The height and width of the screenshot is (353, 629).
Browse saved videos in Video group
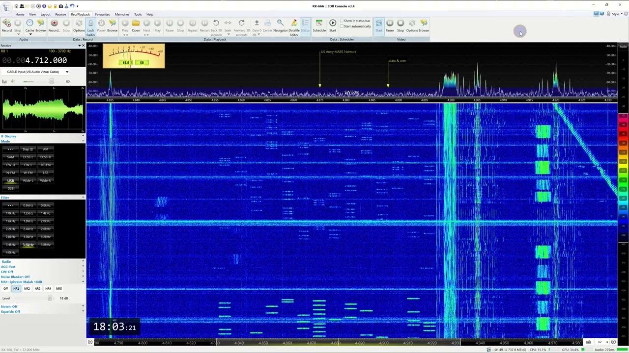point(424,25)
